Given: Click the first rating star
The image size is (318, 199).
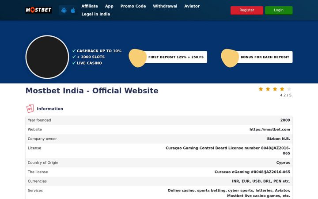Looking at the screenshot, I should pos(261,89).
